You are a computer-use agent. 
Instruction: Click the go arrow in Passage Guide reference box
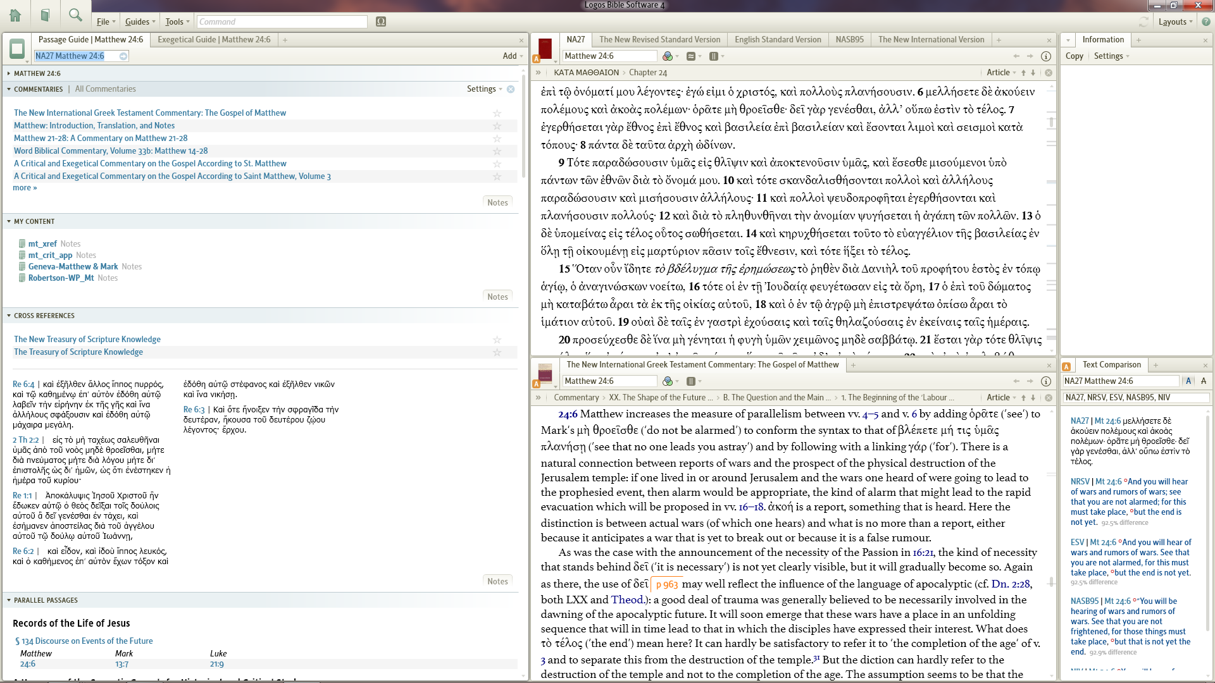(x=123, y=56)
